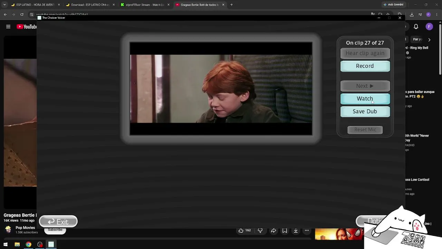Click the Exit button in The Choicer Voicer
The image size is (442, 249).
pyautogui.click(x=58, y=222)
